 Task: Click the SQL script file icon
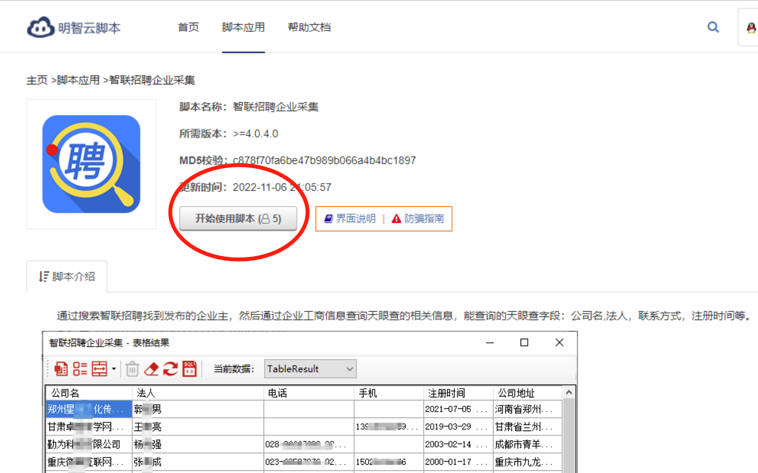coord(189,369)
